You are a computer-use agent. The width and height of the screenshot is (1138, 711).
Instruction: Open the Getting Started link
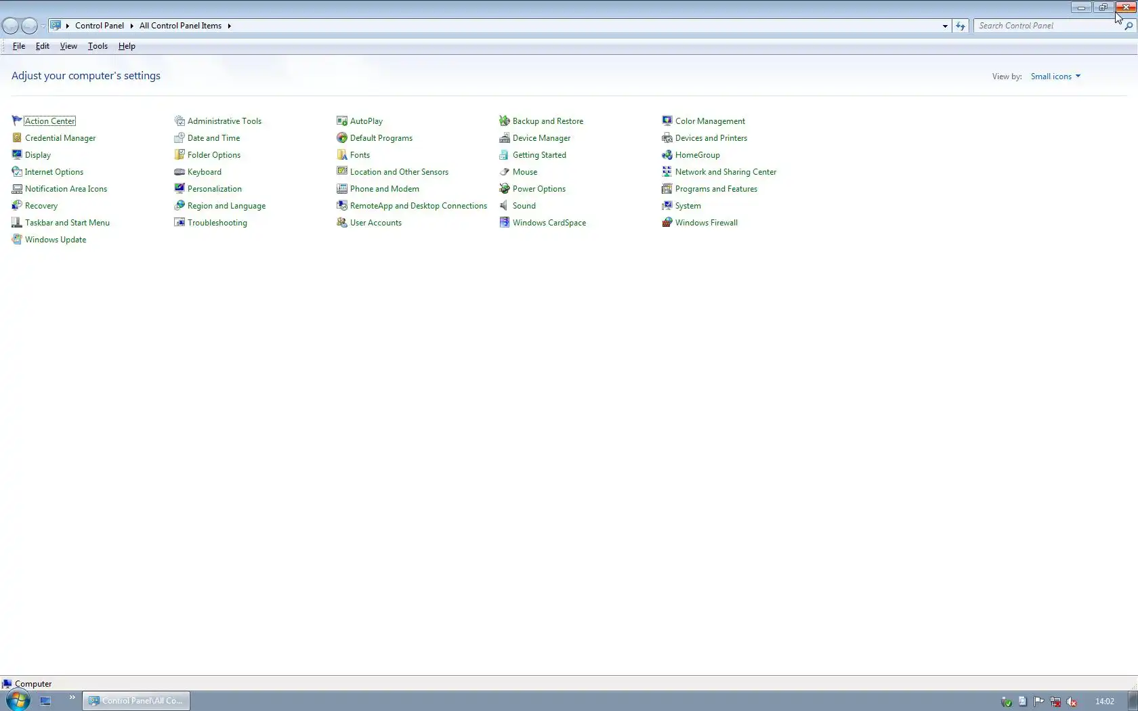pyautogui.click(x=539, y=155)
